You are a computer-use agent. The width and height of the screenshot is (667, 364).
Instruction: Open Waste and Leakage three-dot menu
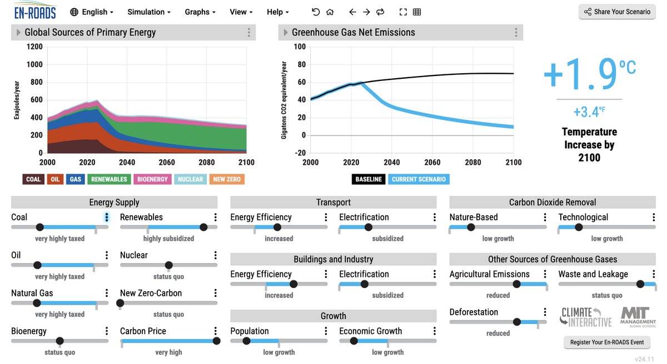pyautogui.click(x=654, y=274)
